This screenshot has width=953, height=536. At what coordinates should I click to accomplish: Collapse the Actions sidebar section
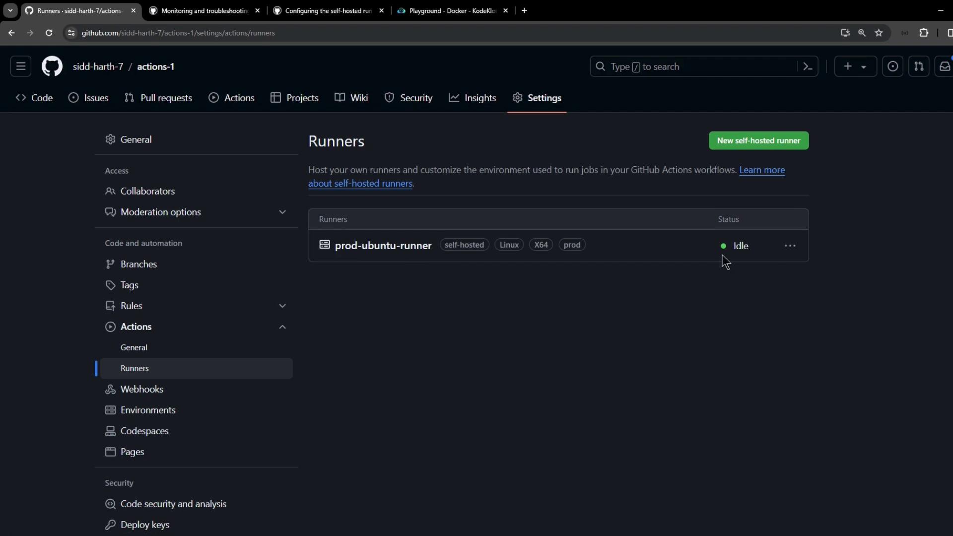pos(282,327)
